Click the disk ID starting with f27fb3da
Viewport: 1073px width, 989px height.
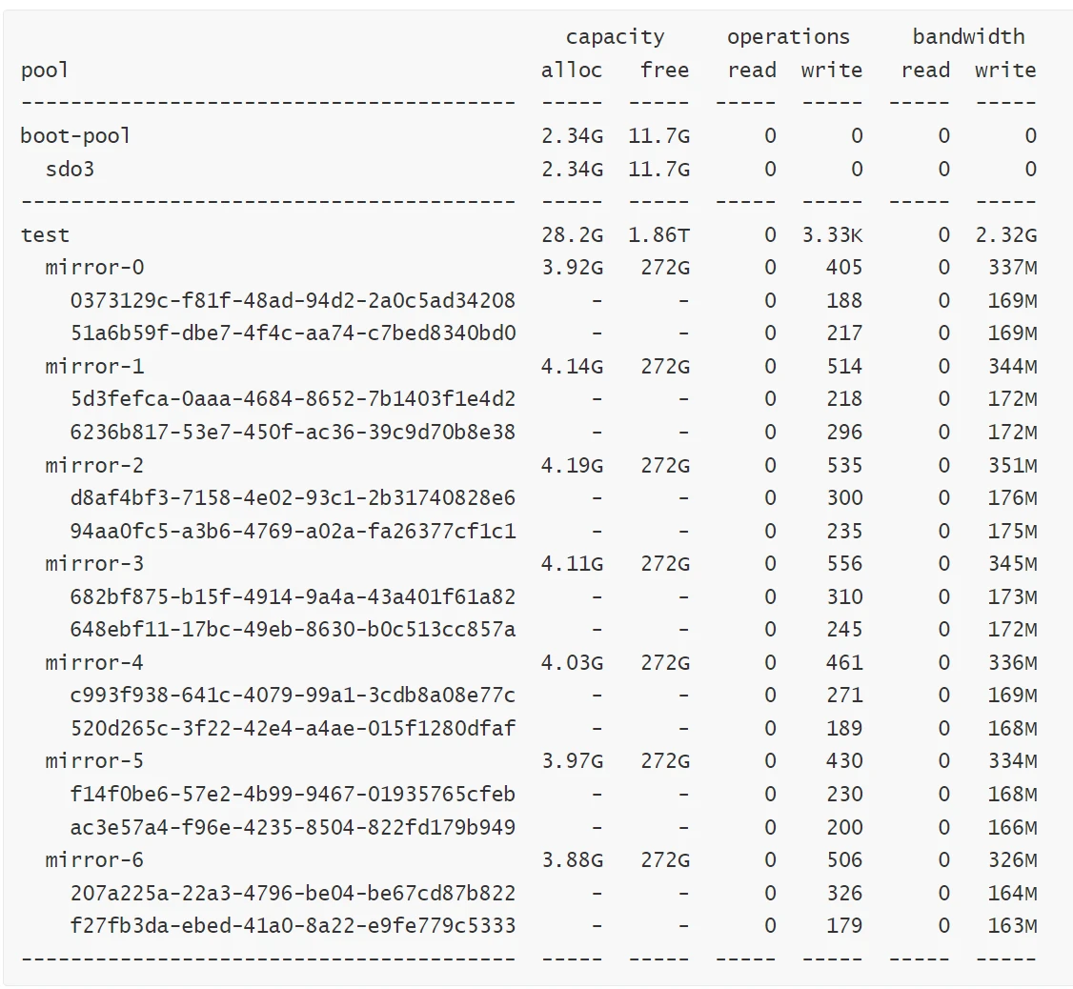[293, 926]
